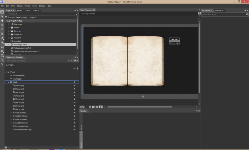Select the Direct Selection tool

[x=2, y=16]
